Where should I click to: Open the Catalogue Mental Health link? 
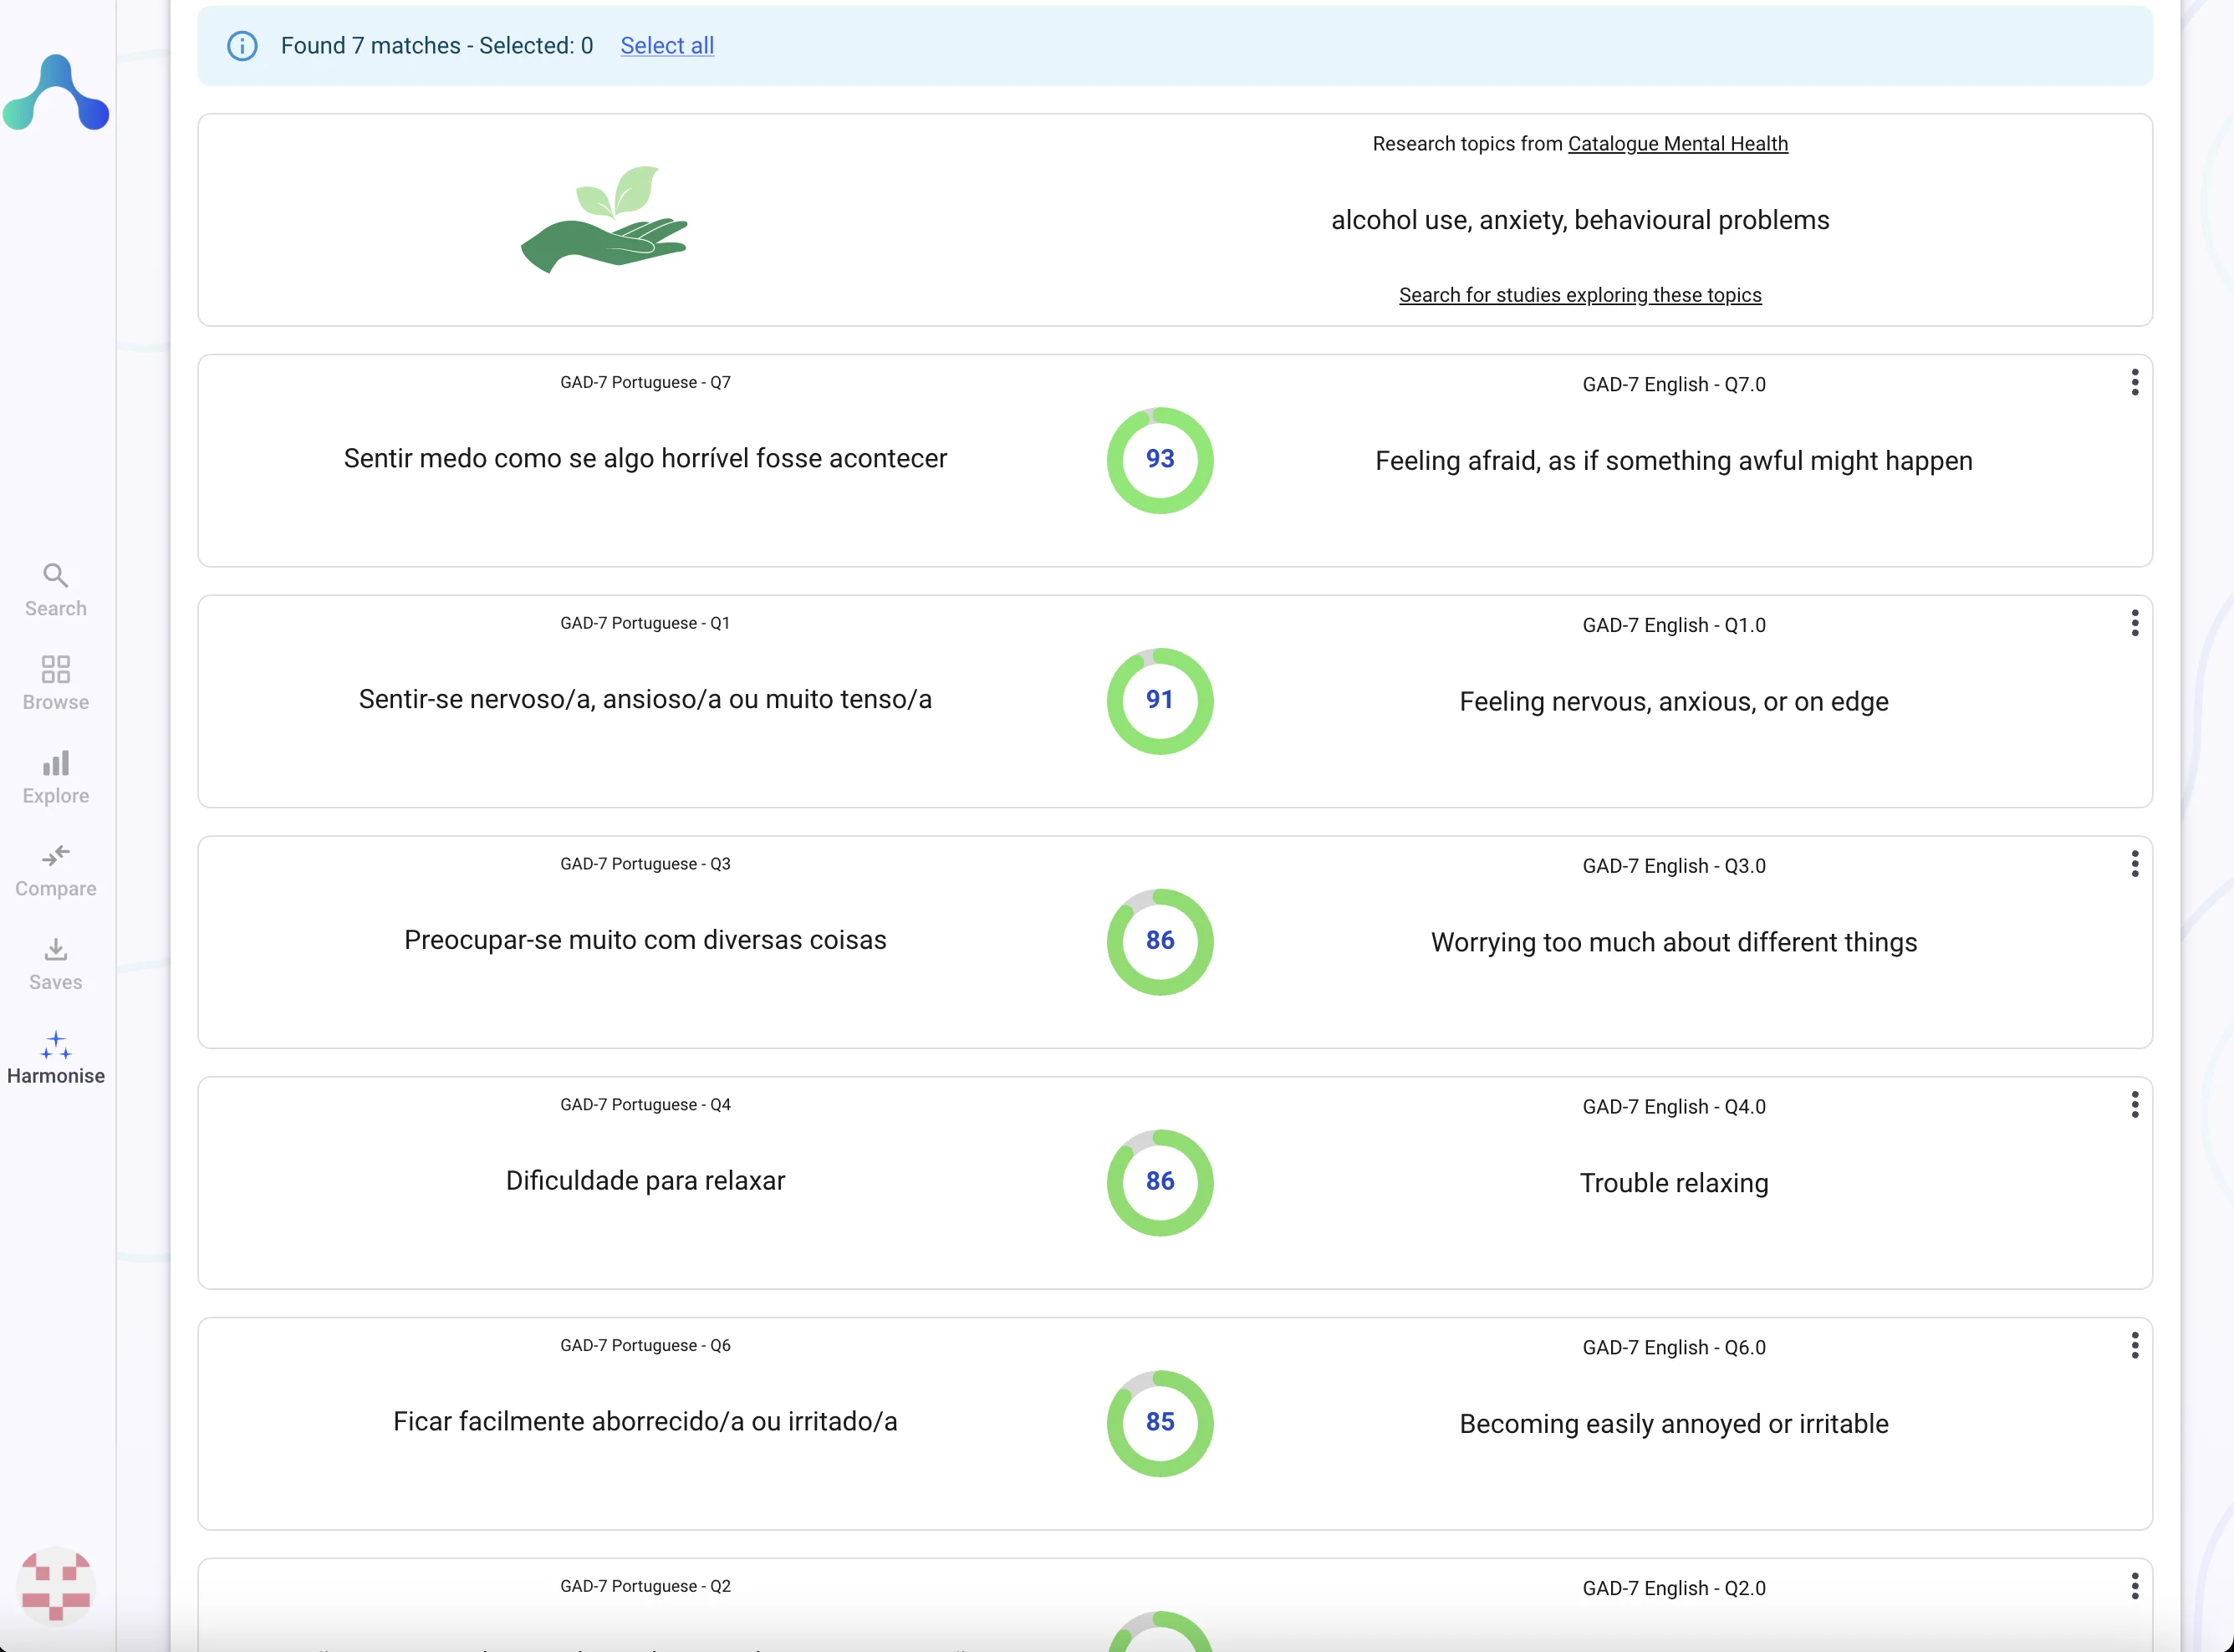coord(1678,143)
